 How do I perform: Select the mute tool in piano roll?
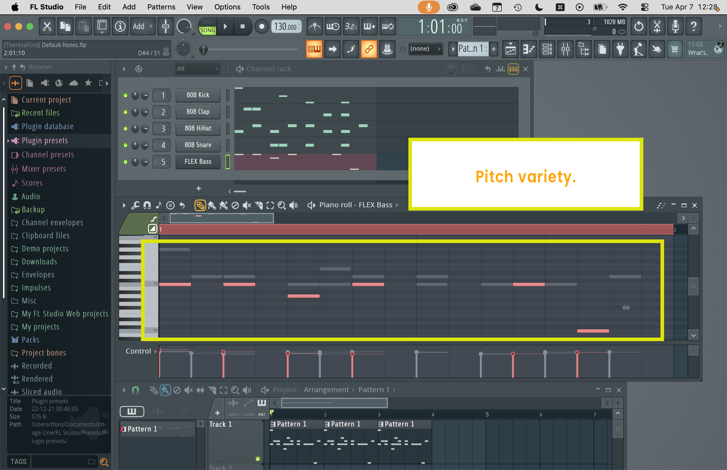pos(247,205)
